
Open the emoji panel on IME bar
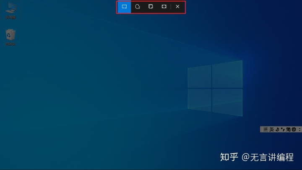[294, 129]
